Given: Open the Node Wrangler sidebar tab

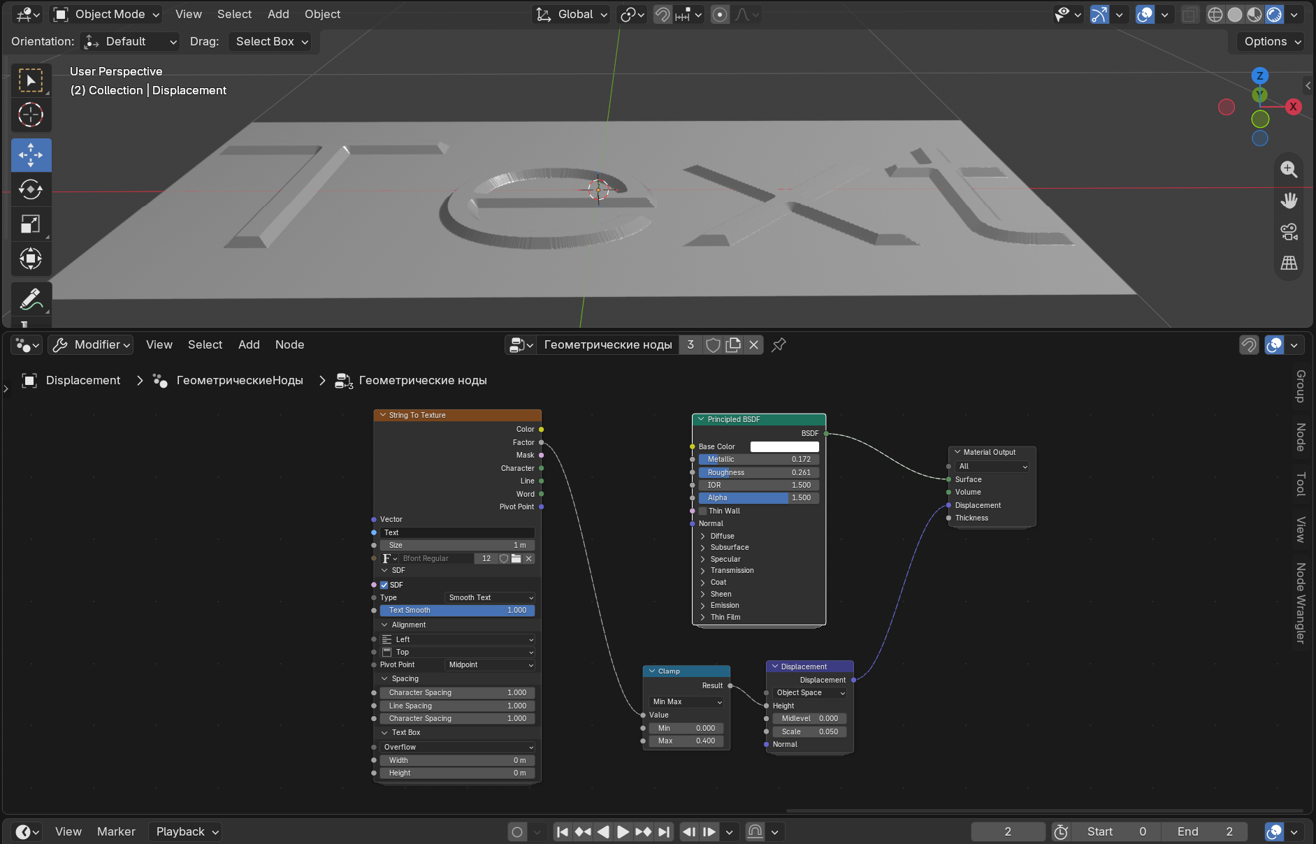Looking at the screenshot, I should point(1301,602).
